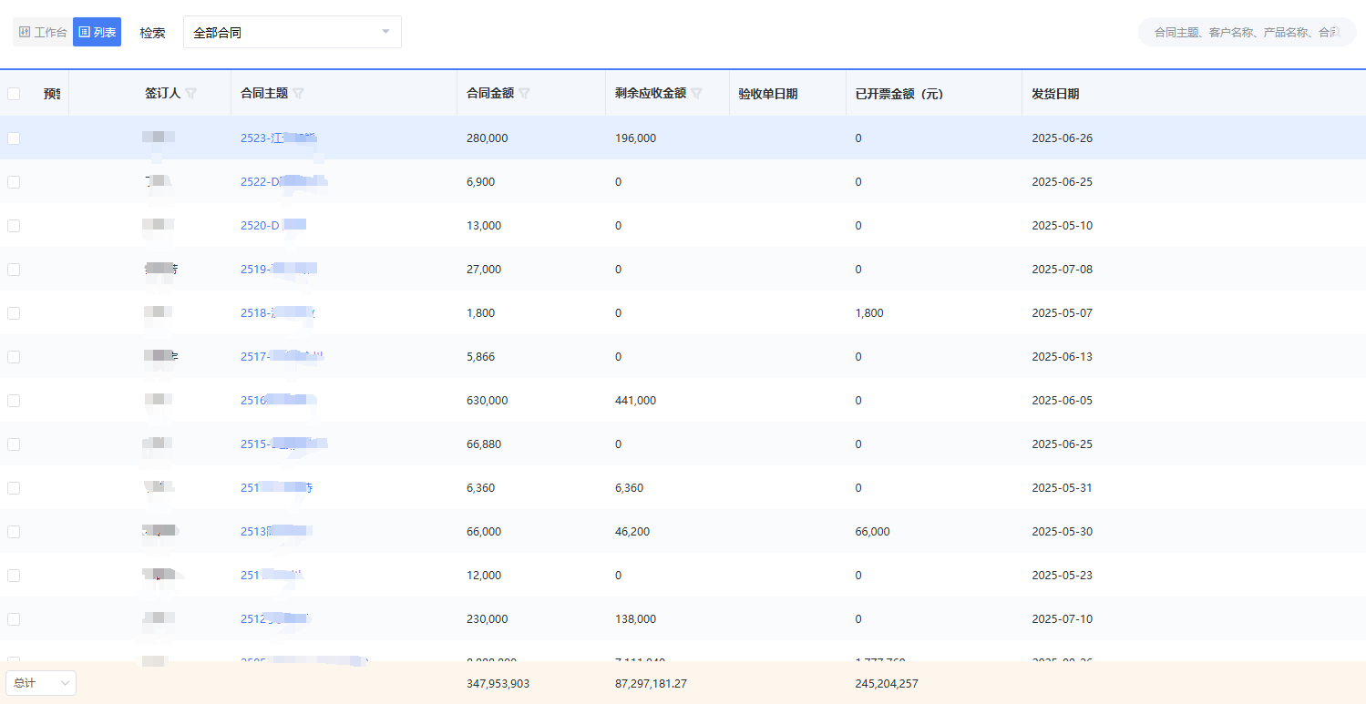This screenshot has width=1366, height=704.
Task: Click filter icon beside 剩余应收金额 column
Action: pos(697,93)
